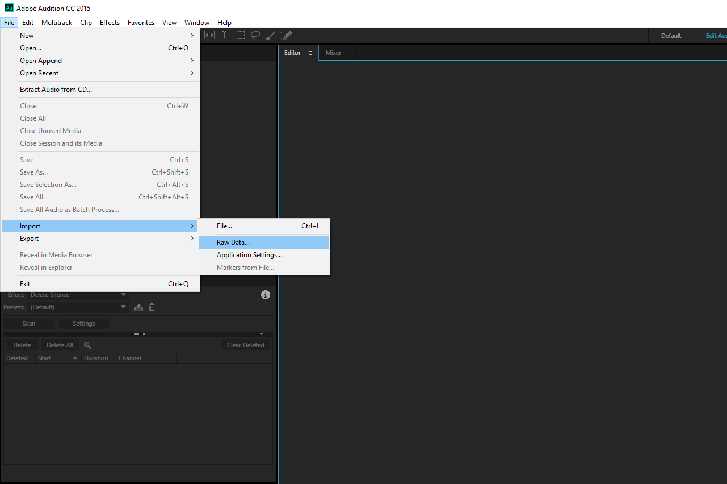
Task: Click Reveal in Explorer entry
Action: pyautogui.click(x=101, y=268)
